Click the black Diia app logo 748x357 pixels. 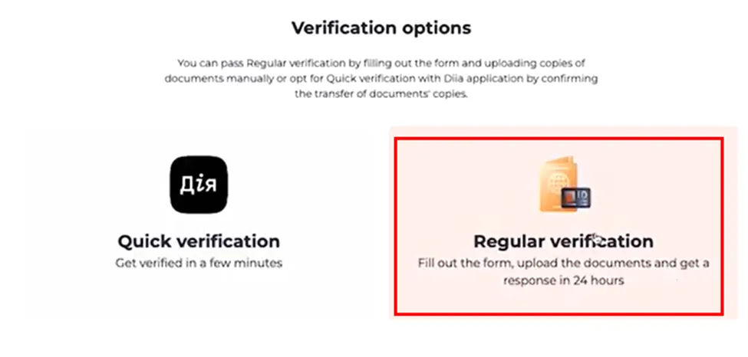click(x=199, y=185)
